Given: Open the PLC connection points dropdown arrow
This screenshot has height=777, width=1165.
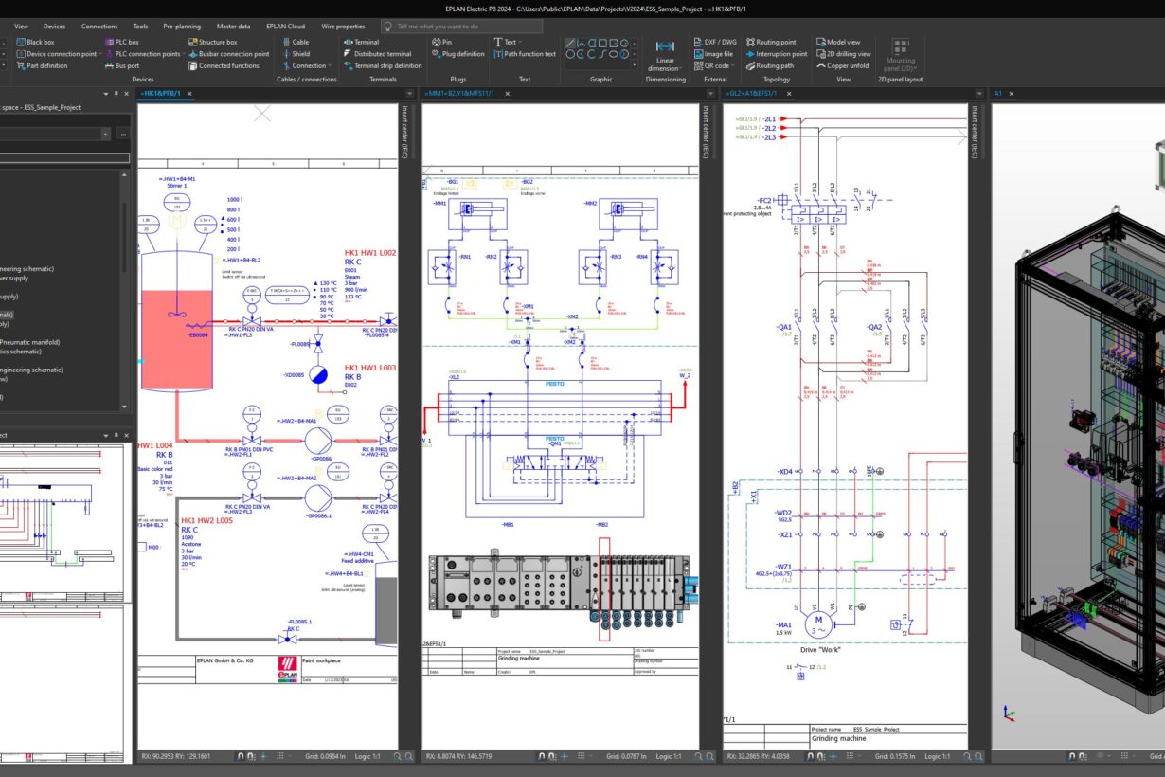Looking at the screenshot, I should click(x=184, y=54).
